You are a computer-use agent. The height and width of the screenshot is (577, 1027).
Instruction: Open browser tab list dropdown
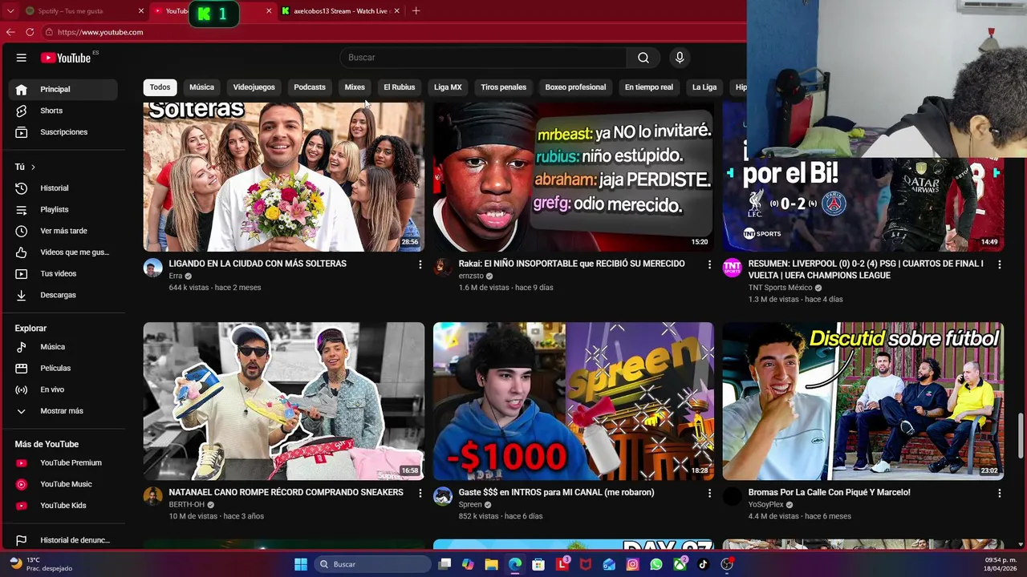(10, 11)
